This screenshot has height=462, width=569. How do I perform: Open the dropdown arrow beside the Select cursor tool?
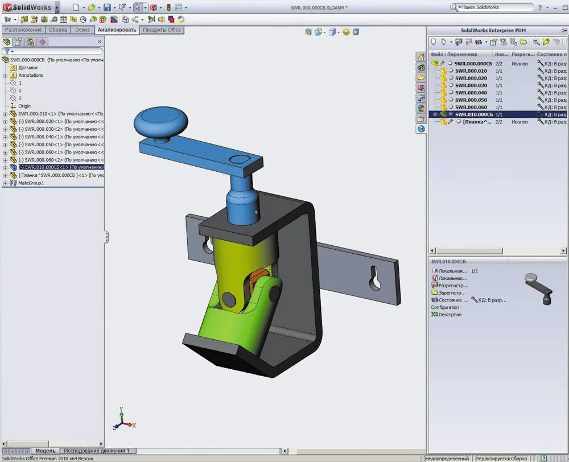click(145, 7)
